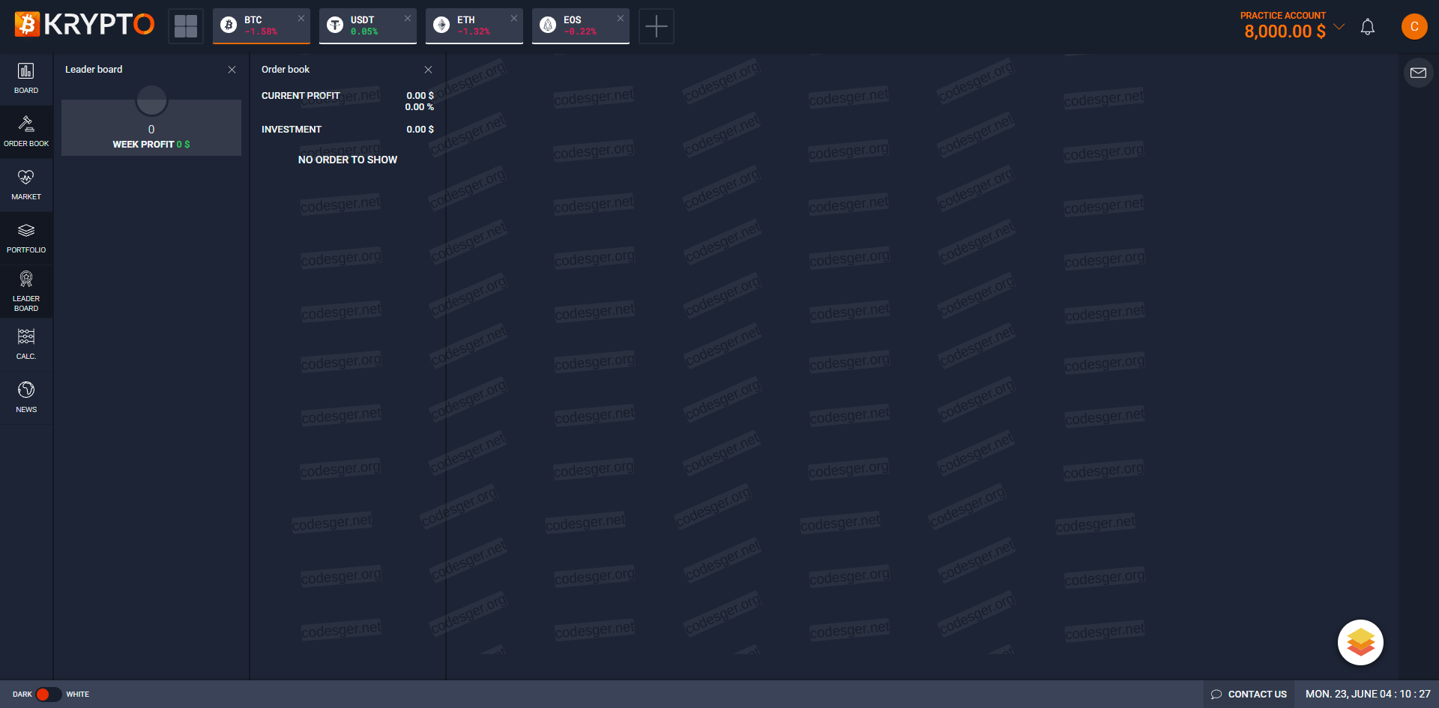
Task: Click the notification bell icon
Action: coord(1367,27)
